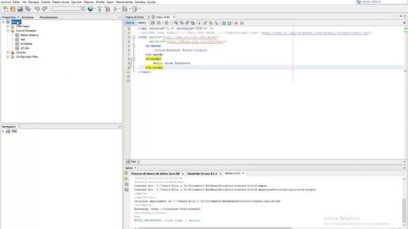Viewport: 408px width, 229px height.
Task: Click the Shift Line Left editor icon
Action: click(224, 23)
